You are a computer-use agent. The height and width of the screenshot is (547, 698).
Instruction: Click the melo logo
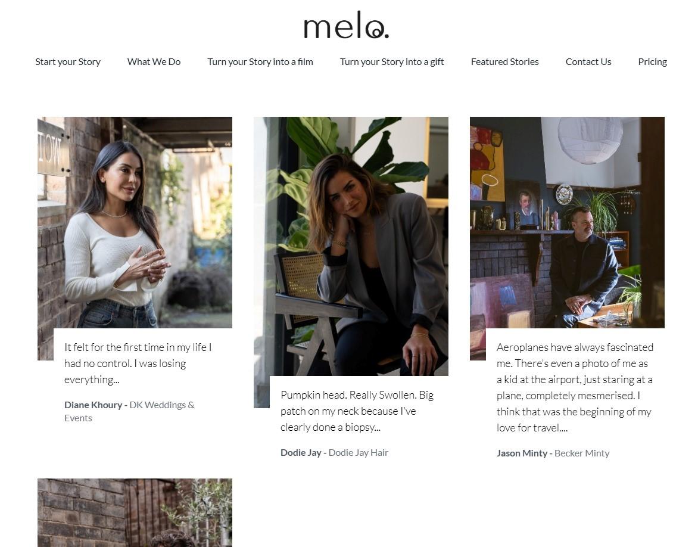pos(345,25)
